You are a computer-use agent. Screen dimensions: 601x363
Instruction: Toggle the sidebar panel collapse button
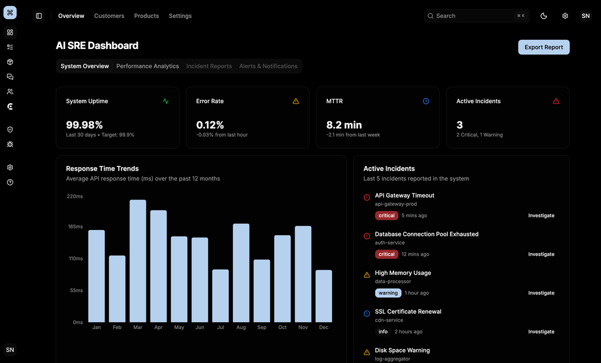[39, 16]
